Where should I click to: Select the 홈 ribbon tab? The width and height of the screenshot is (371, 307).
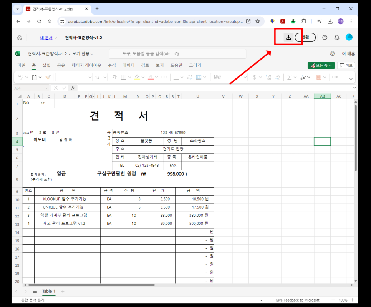tap(34, 65)
